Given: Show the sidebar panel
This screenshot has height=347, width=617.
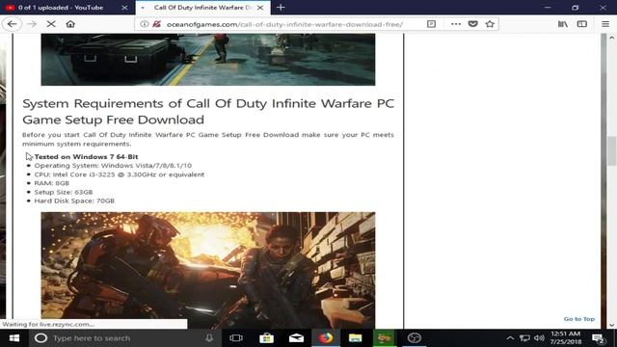Looking at the screenshot, I should point(582,24).
